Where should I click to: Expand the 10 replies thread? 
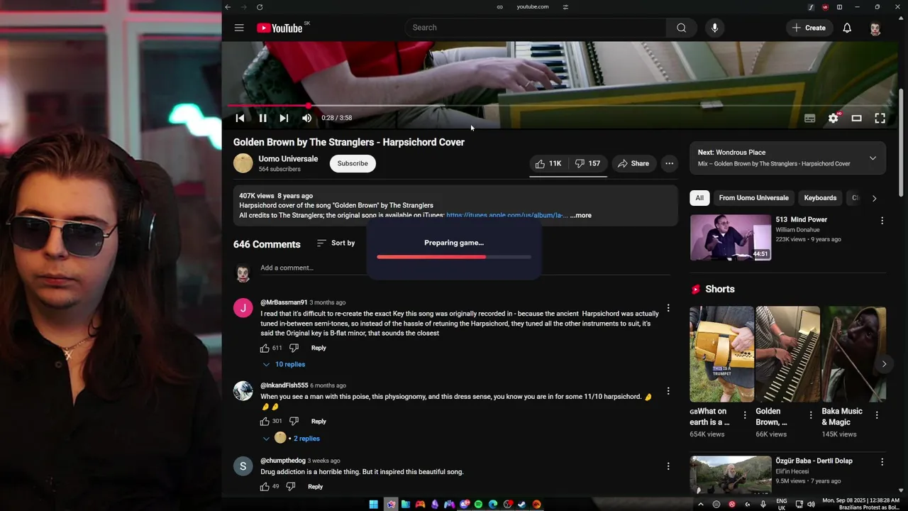pos(284,365)
